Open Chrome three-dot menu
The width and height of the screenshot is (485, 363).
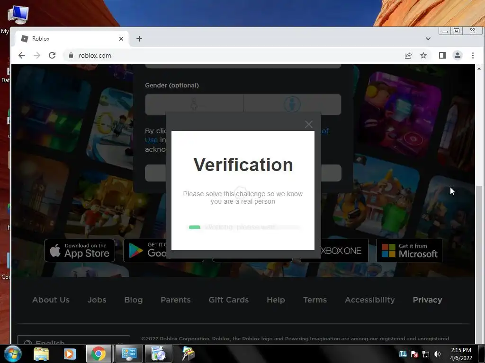click(473, 55)
